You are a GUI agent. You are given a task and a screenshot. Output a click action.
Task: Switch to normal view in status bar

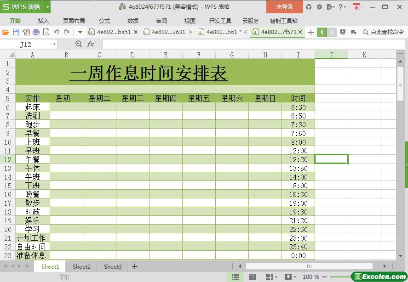[x=235, y=277]
